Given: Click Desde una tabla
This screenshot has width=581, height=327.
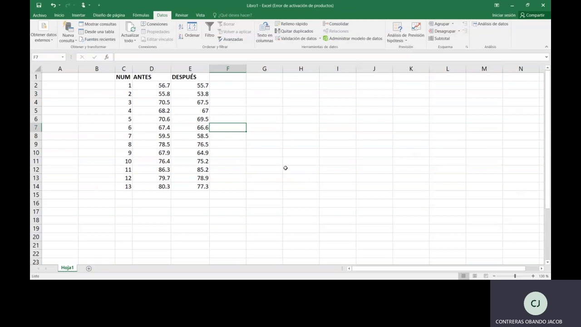Looking at the screenshot, I should (x=96, y=32).
